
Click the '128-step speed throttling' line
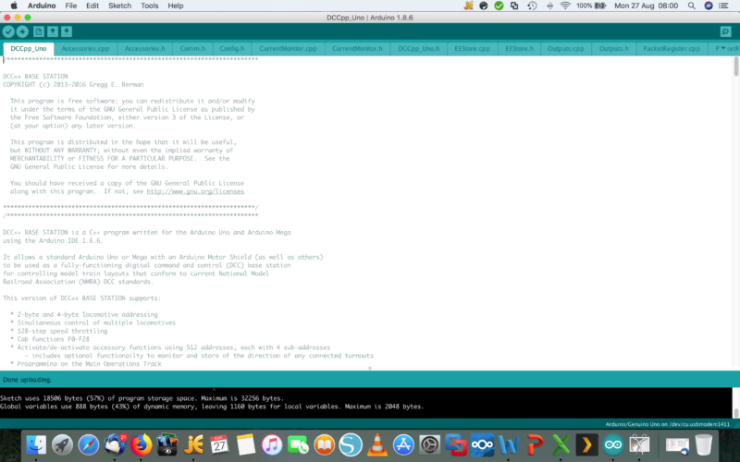click(x=62, y=331)
